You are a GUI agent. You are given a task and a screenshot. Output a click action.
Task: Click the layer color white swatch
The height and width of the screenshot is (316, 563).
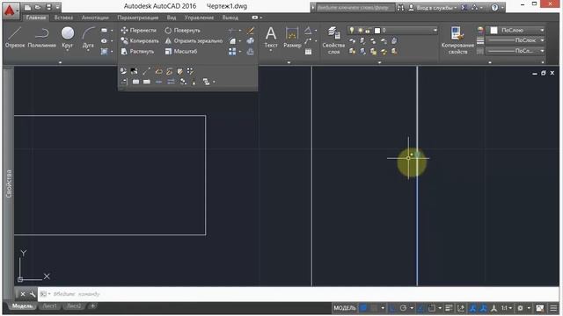(377, 31)
